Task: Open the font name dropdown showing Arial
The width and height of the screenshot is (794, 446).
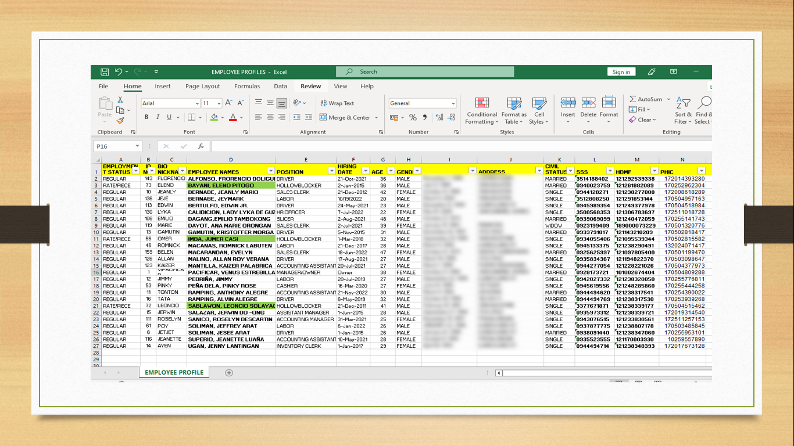Action: (x=196, y=103)
